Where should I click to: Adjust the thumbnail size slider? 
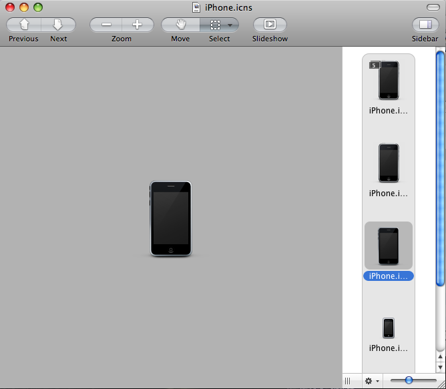[409, 380]
